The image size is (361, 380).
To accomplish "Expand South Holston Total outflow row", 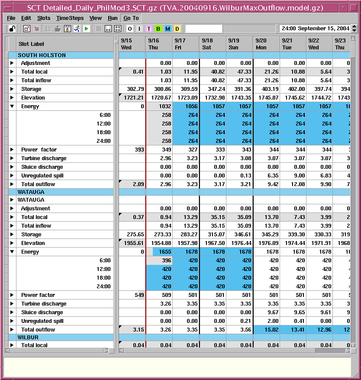I will tap(12, 184).
